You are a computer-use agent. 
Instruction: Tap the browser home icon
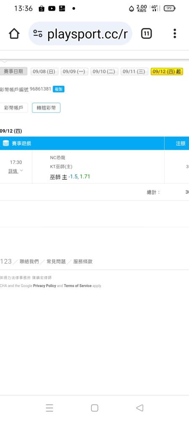[14, 34]
